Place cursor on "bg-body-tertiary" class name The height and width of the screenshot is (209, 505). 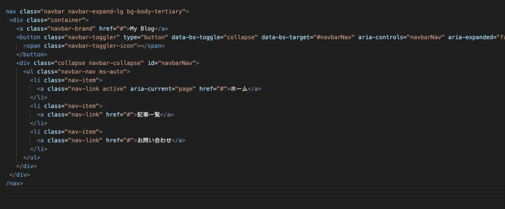(155, 11)
